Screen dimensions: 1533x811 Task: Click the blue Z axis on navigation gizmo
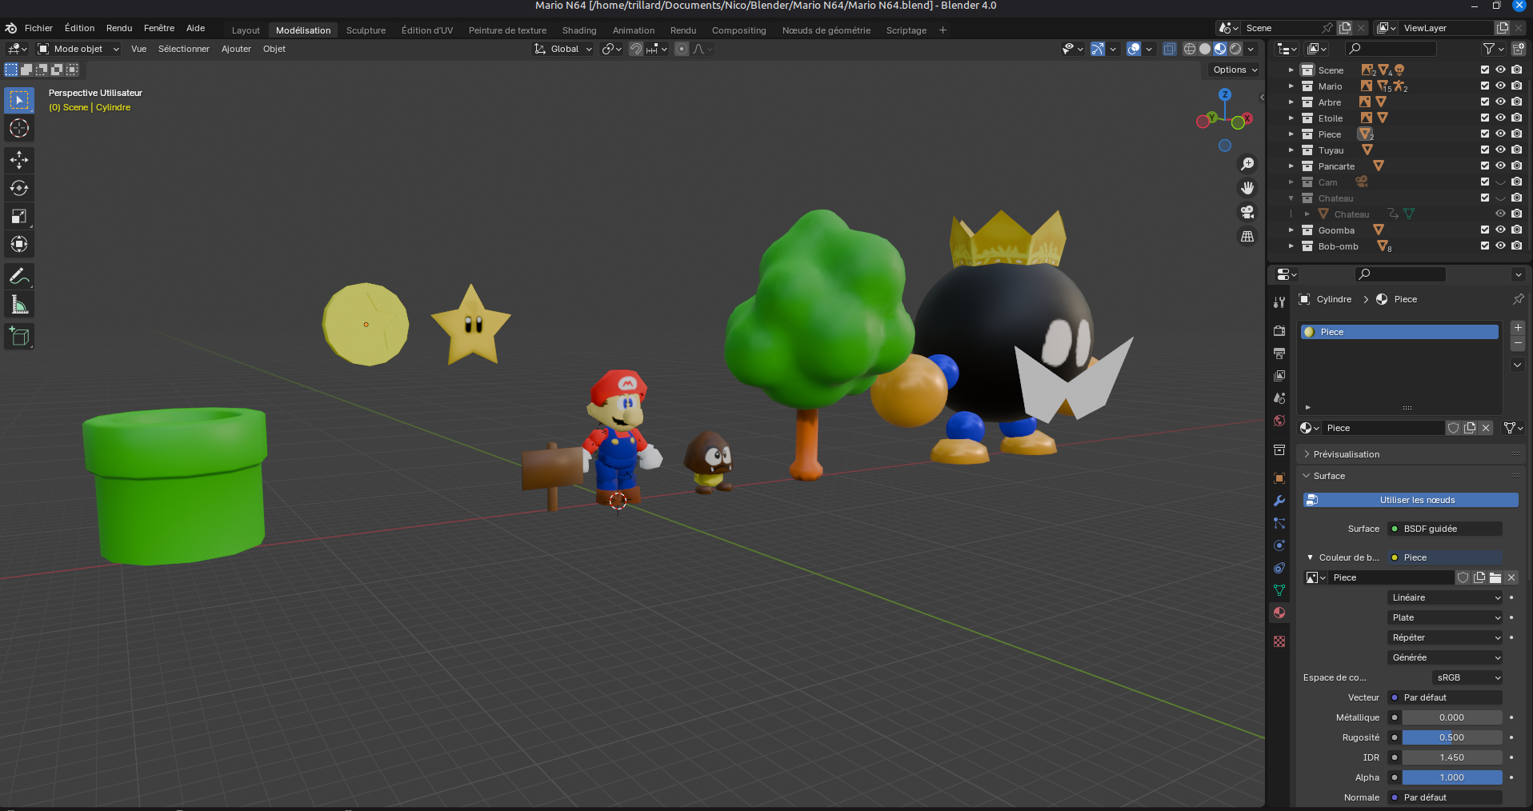tap(1225, 94)
